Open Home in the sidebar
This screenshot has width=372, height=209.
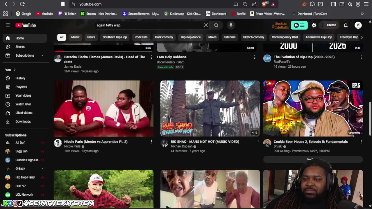coord(25,38)
